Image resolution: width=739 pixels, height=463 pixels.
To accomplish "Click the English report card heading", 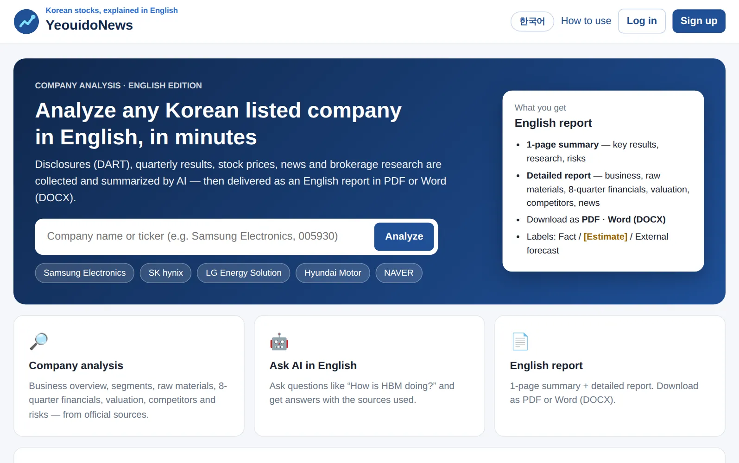I will [546, 366].
